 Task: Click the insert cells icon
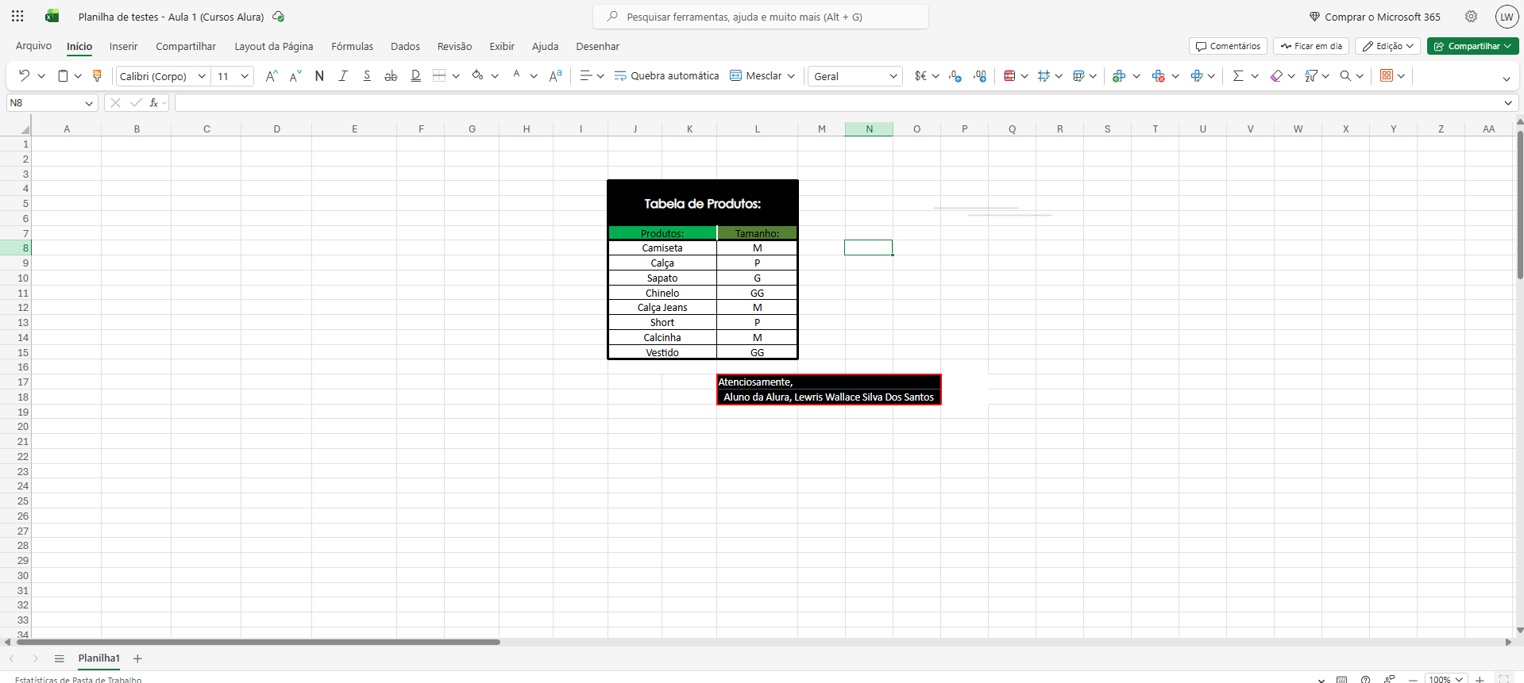[x=1119, y=75]
